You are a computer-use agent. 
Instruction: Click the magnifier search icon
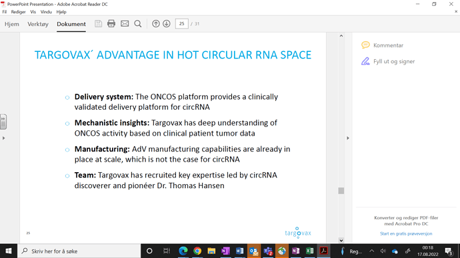pyautogui.click(x=138, y=24)
